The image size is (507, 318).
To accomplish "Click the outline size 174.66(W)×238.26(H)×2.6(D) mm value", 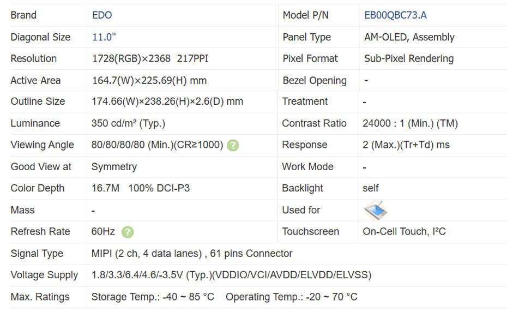I will (x=167, y=101).
